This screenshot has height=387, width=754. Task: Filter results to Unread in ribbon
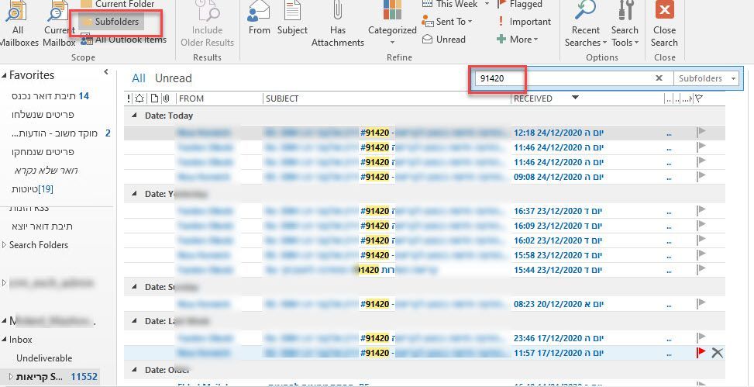[444, 40]
